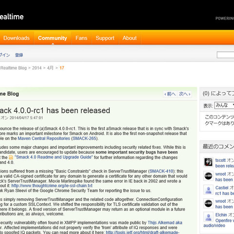Image resolution: width=234 pixels, height=234 pixels.
Task: Open the Castiel profile link
Action: [222, 188]
